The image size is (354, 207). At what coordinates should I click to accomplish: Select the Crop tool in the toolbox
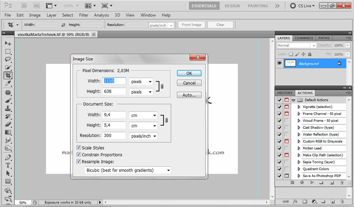click(x=8, y=75)
